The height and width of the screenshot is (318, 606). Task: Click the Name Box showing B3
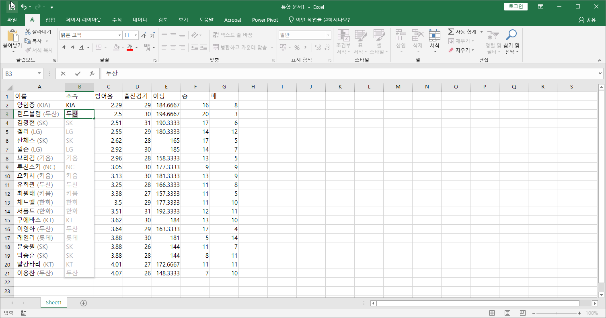[x=19, y=74]
